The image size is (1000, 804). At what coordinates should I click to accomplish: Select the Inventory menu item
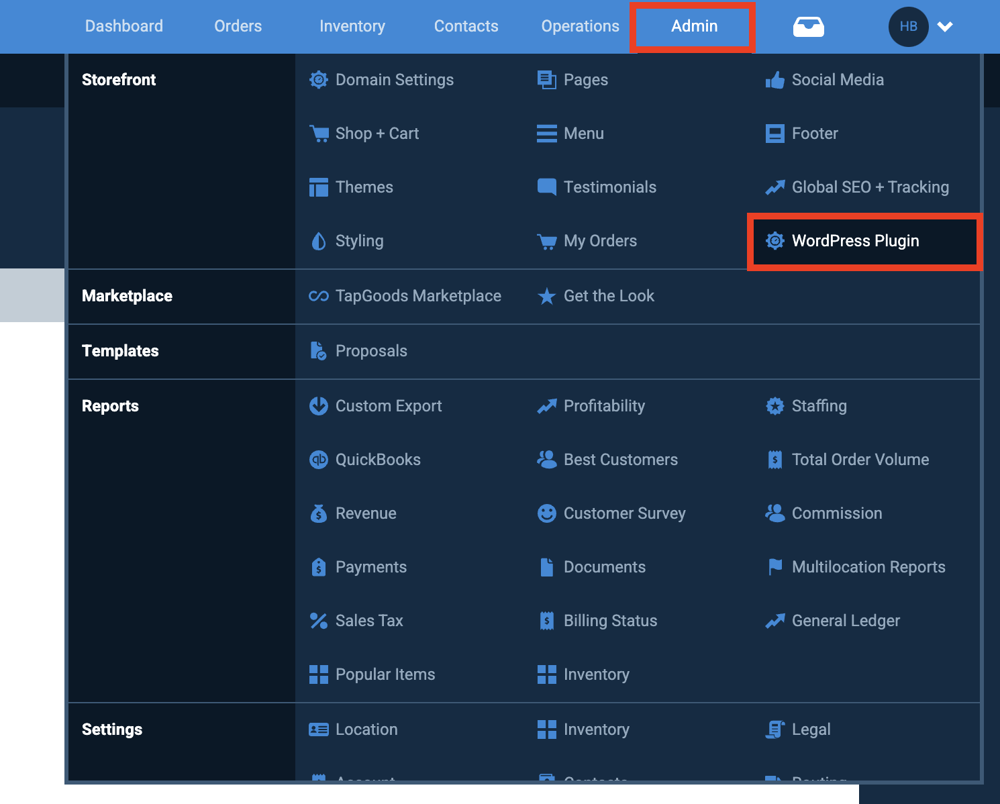352,26
